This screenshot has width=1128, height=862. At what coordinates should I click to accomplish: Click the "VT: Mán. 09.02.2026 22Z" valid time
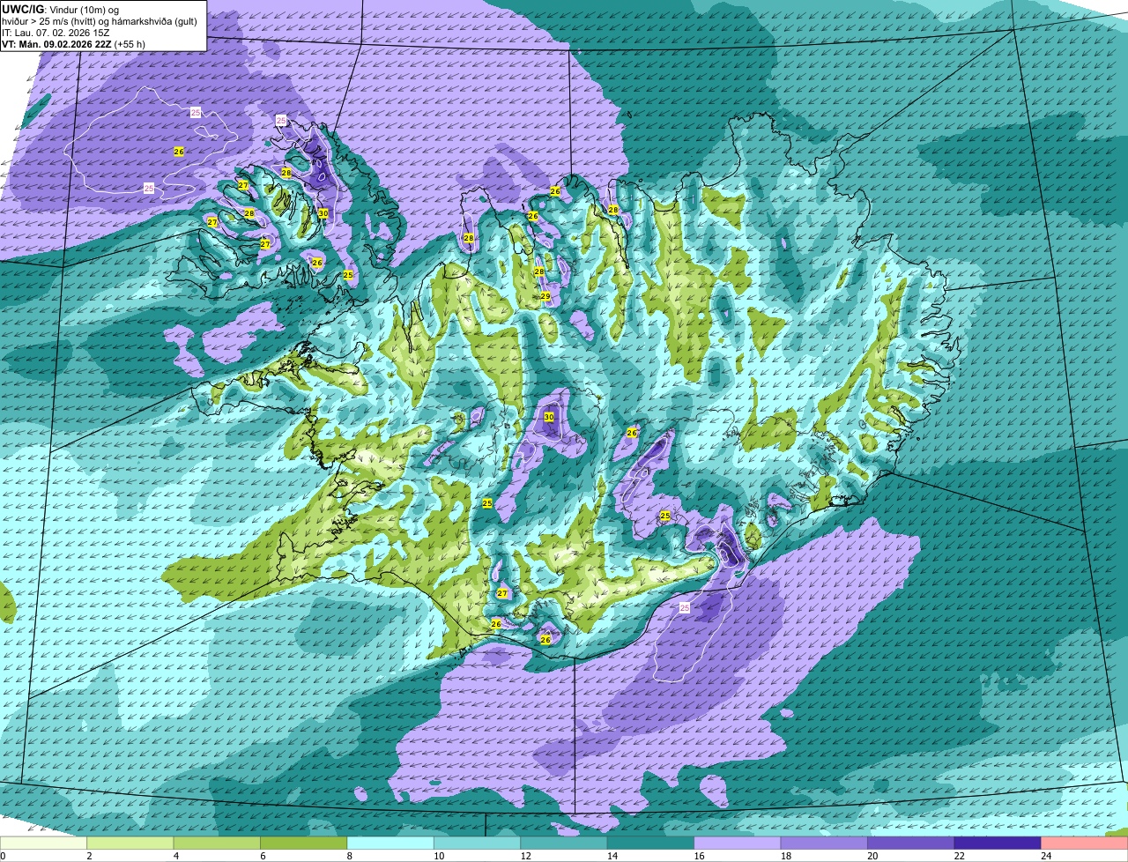tap(56, 44)
